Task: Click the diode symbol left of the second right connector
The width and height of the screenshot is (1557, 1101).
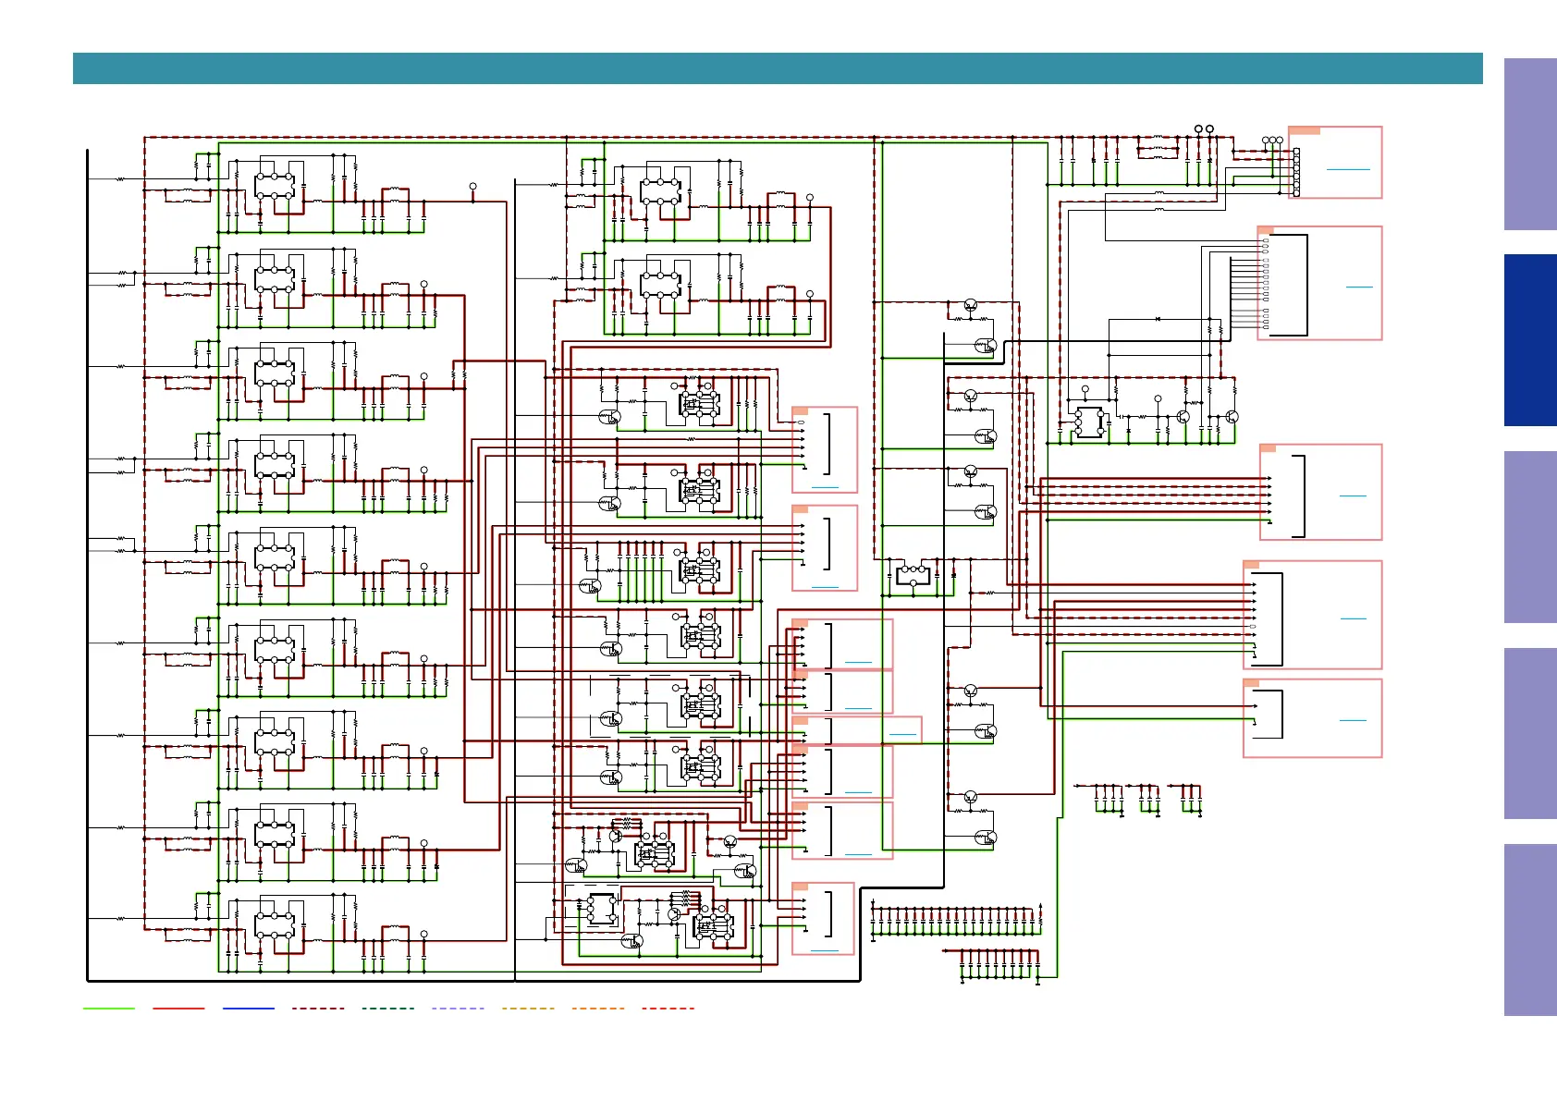Action: click(x=1158, y=319)
